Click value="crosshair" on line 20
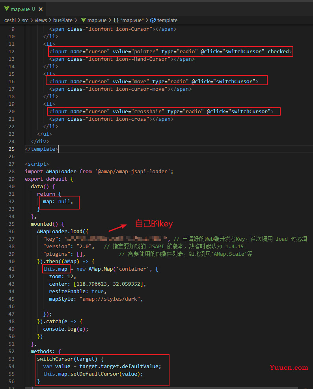The image size is (313, 389). point(138,111)
